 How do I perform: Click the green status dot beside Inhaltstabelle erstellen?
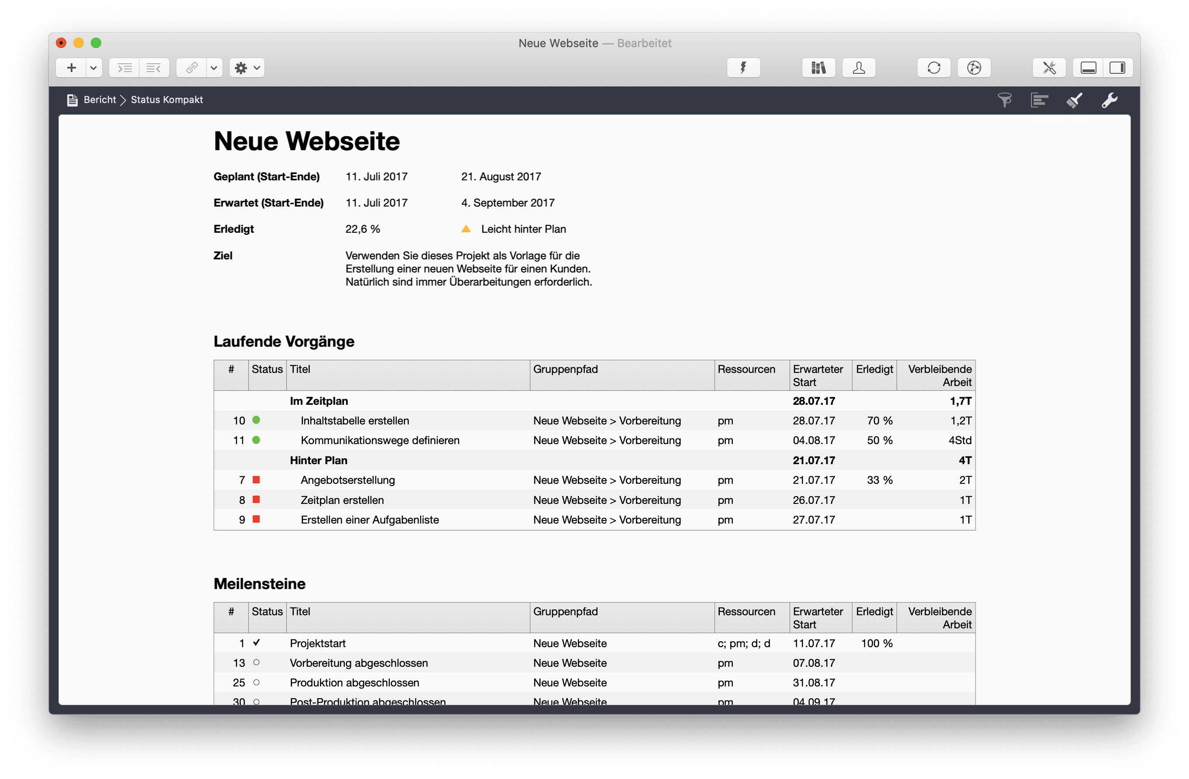[x=257, y=420]
